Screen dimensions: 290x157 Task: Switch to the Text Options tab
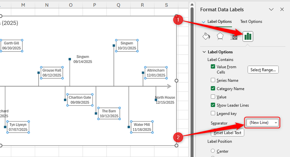tap(251, 22)
